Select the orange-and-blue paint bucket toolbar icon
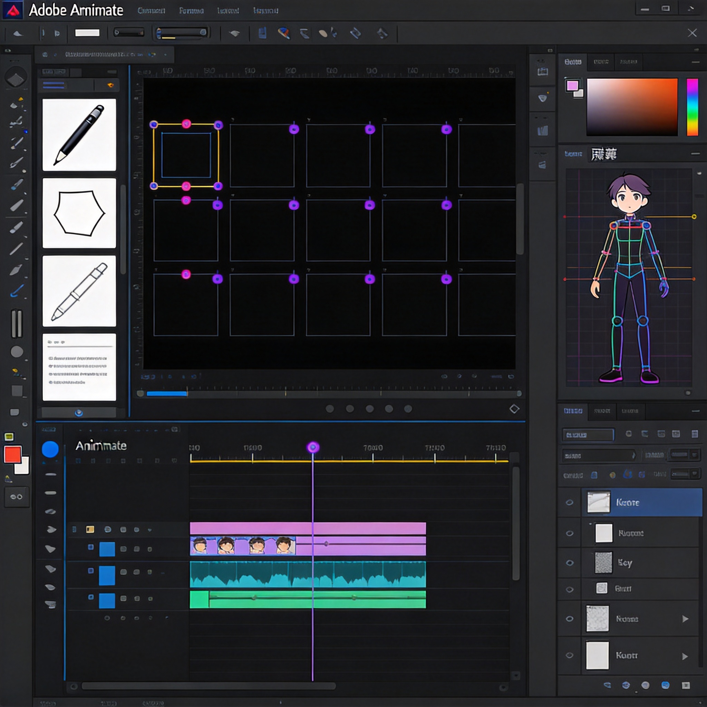This screenshot has width=707, height=707. 284,33
